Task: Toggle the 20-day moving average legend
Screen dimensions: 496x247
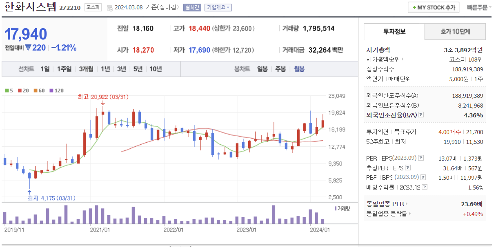Action: pyautogui.click(x=23, y=90)
